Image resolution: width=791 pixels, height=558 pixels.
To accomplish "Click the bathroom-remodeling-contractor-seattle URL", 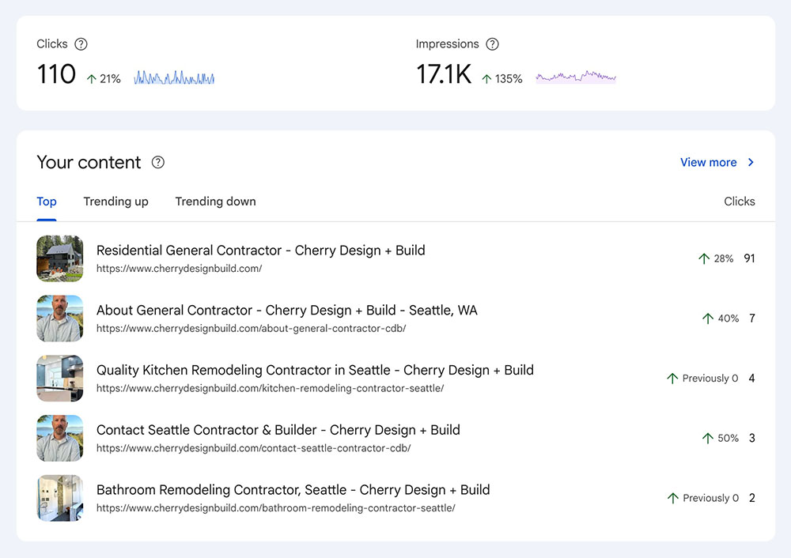I will [x=276, y=508].
